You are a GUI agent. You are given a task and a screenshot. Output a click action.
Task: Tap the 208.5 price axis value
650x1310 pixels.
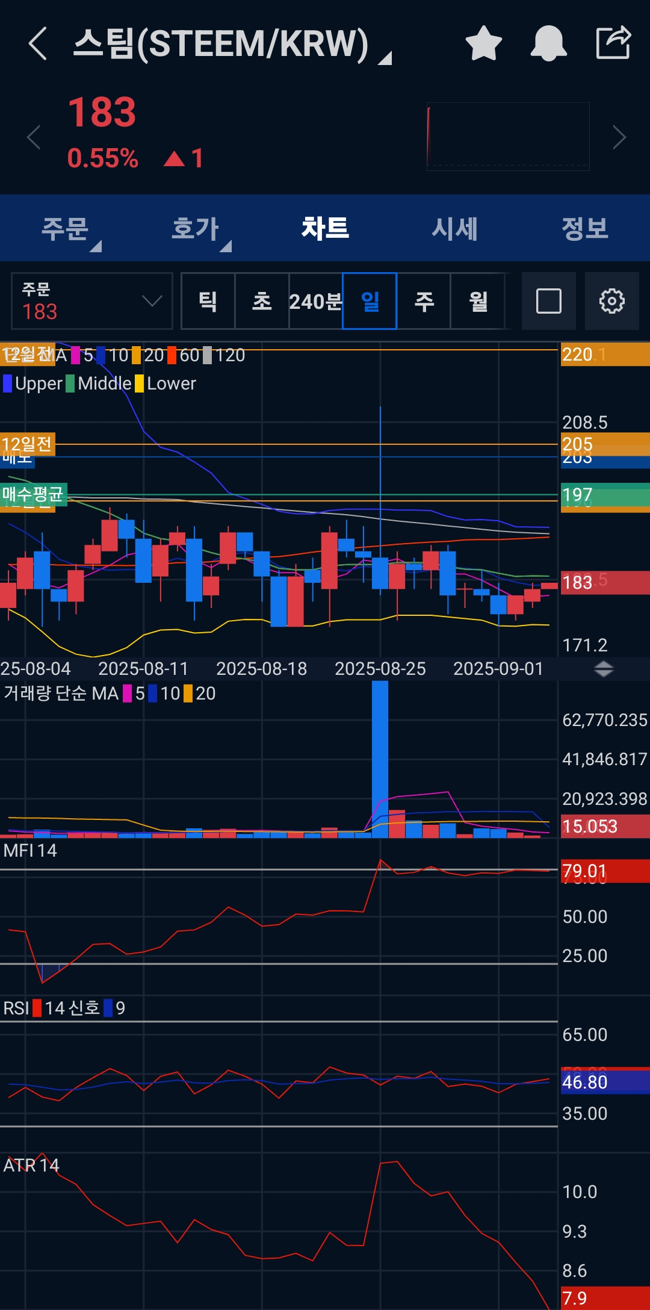[584, 422]
